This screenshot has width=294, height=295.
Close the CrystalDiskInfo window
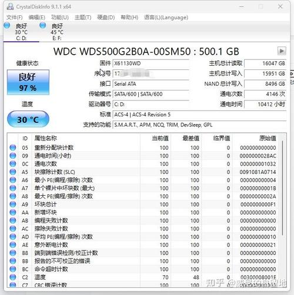click(280, 6)
